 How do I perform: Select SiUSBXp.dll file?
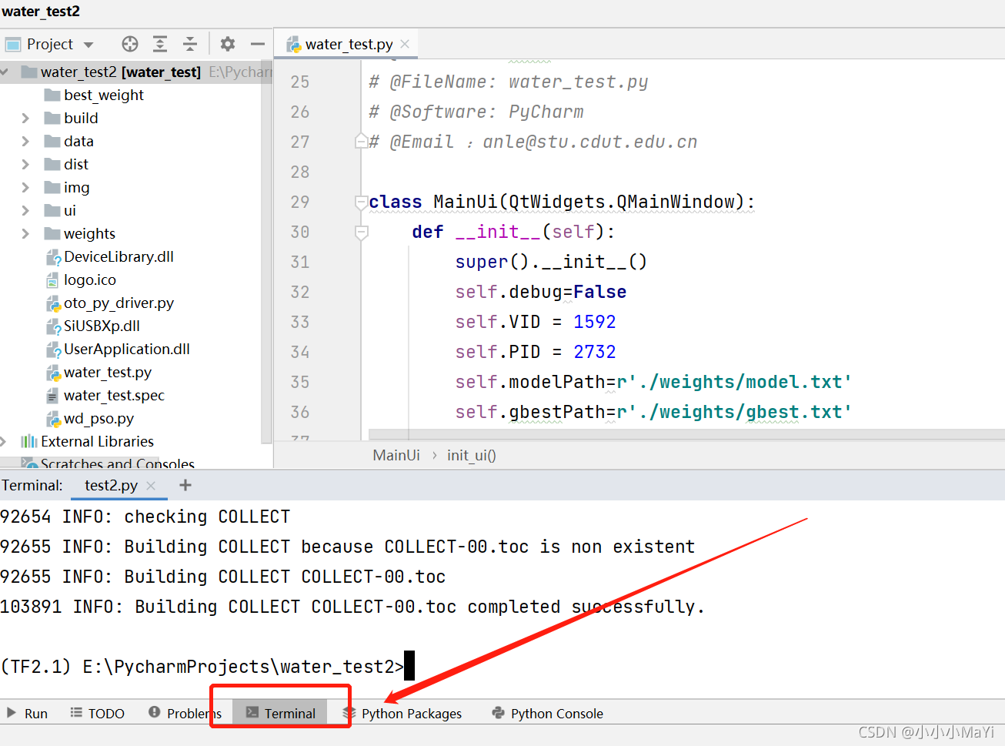pos(102,326)
